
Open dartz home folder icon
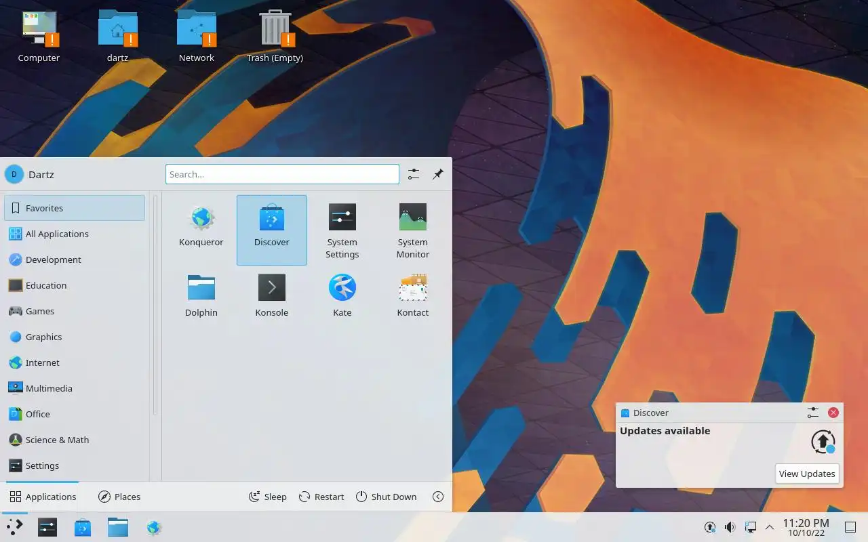coord(117,37)
